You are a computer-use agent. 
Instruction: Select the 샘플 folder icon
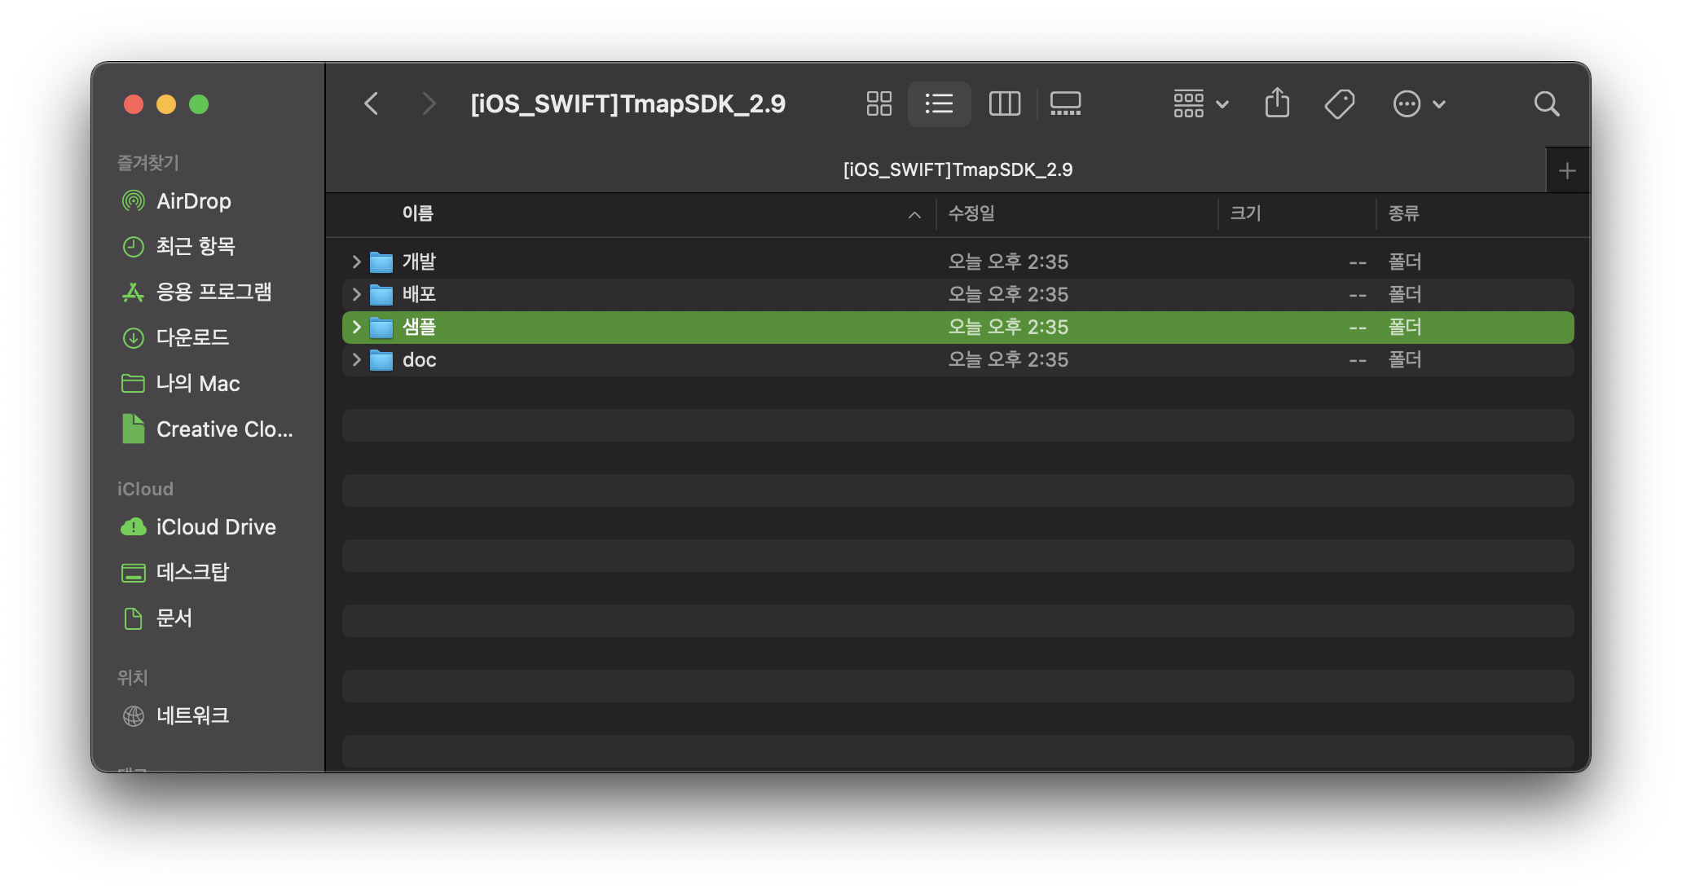(x=381, y=327)
